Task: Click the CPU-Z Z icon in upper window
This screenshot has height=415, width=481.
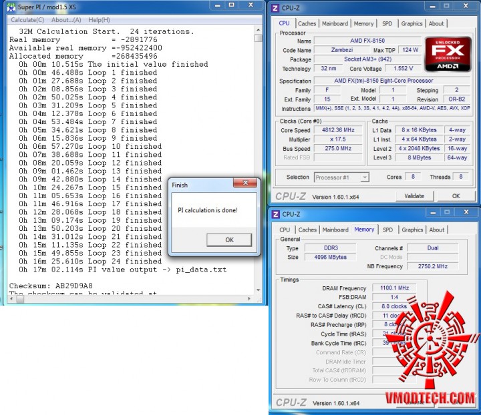Action: (x=275, y=8)
